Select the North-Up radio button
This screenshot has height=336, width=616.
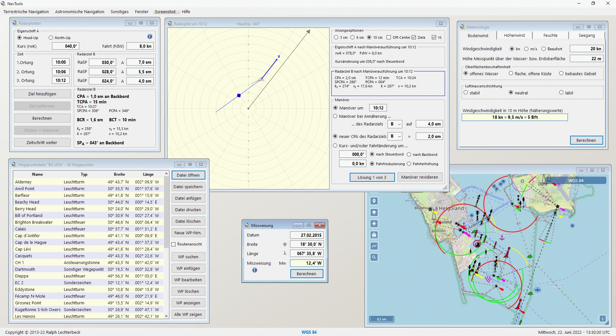tap(50, 37)
